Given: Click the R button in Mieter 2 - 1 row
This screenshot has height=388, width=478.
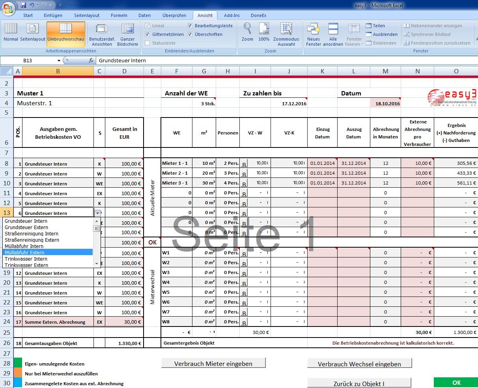Looking at the screenshot, I should pos(244,174).
